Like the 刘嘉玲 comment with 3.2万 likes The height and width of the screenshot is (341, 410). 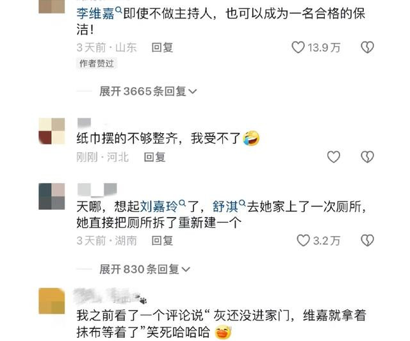303,241
